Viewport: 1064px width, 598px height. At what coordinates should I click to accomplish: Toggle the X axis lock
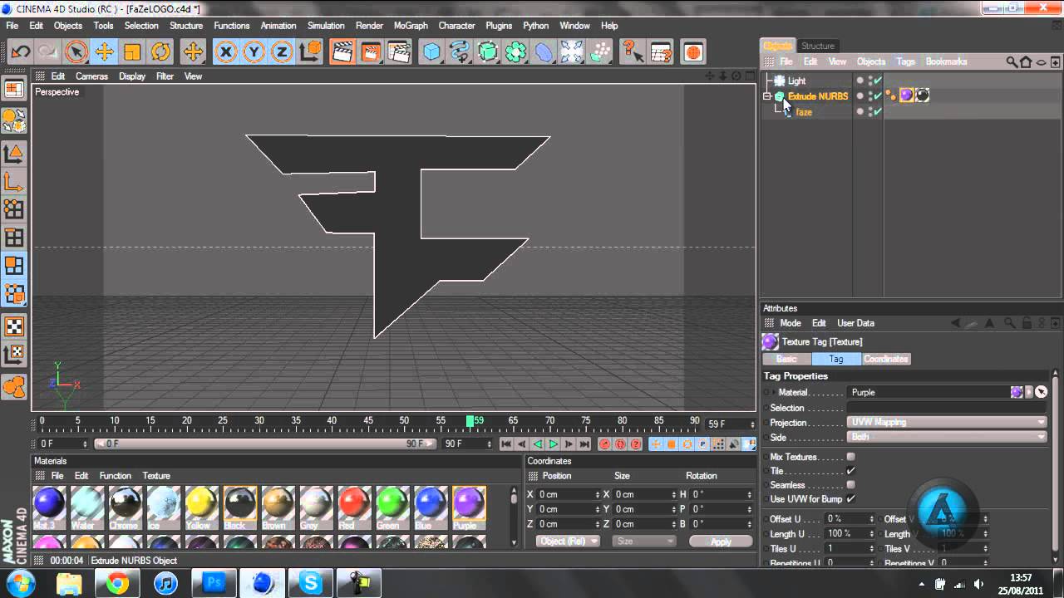[x=225, y=52]
